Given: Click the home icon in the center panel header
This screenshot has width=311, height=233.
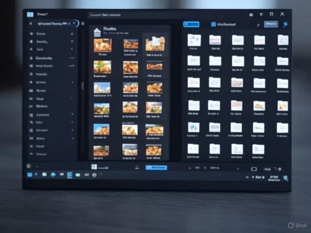Looking at the screenshot, I should [x=97, y=32].
